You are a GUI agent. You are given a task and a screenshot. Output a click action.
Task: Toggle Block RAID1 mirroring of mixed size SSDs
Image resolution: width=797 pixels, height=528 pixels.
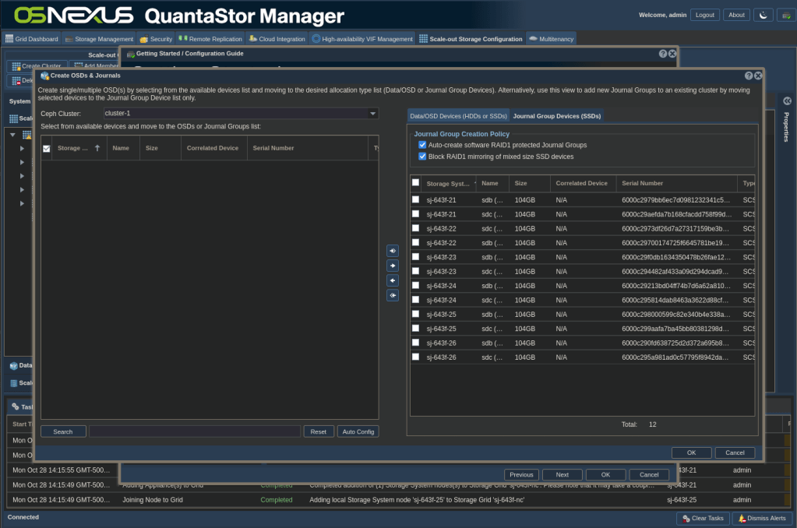click(x=422, y=157)
